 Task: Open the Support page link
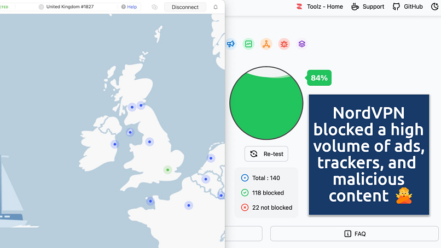368,7
